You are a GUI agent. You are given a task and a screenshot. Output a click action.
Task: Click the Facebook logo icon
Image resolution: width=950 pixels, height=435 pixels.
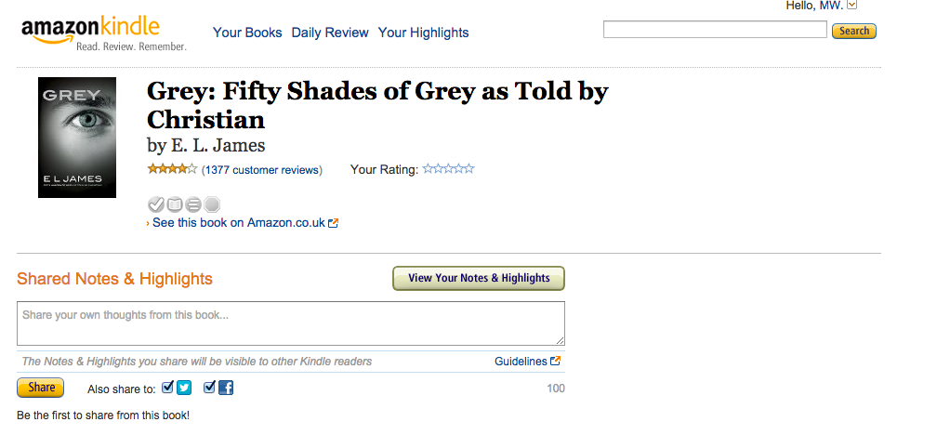pos(226,388)
